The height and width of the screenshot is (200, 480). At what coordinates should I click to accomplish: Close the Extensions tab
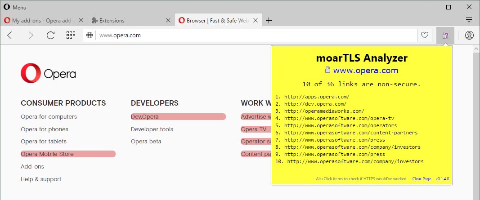(x=168, y=21)
